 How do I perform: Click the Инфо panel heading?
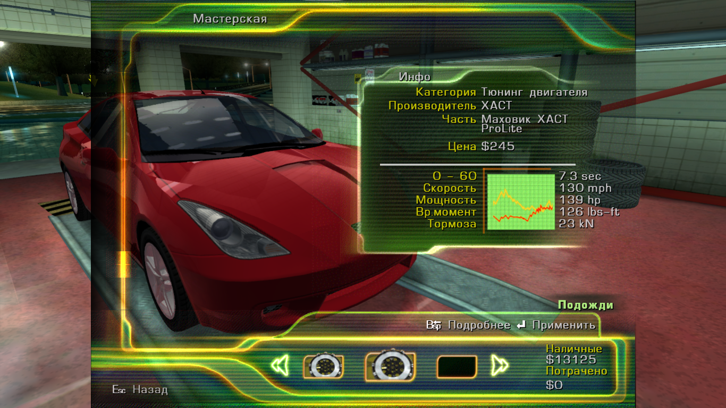[x=415, y=76]
